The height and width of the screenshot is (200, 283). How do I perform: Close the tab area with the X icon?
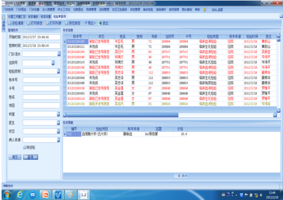coord(281,16)
